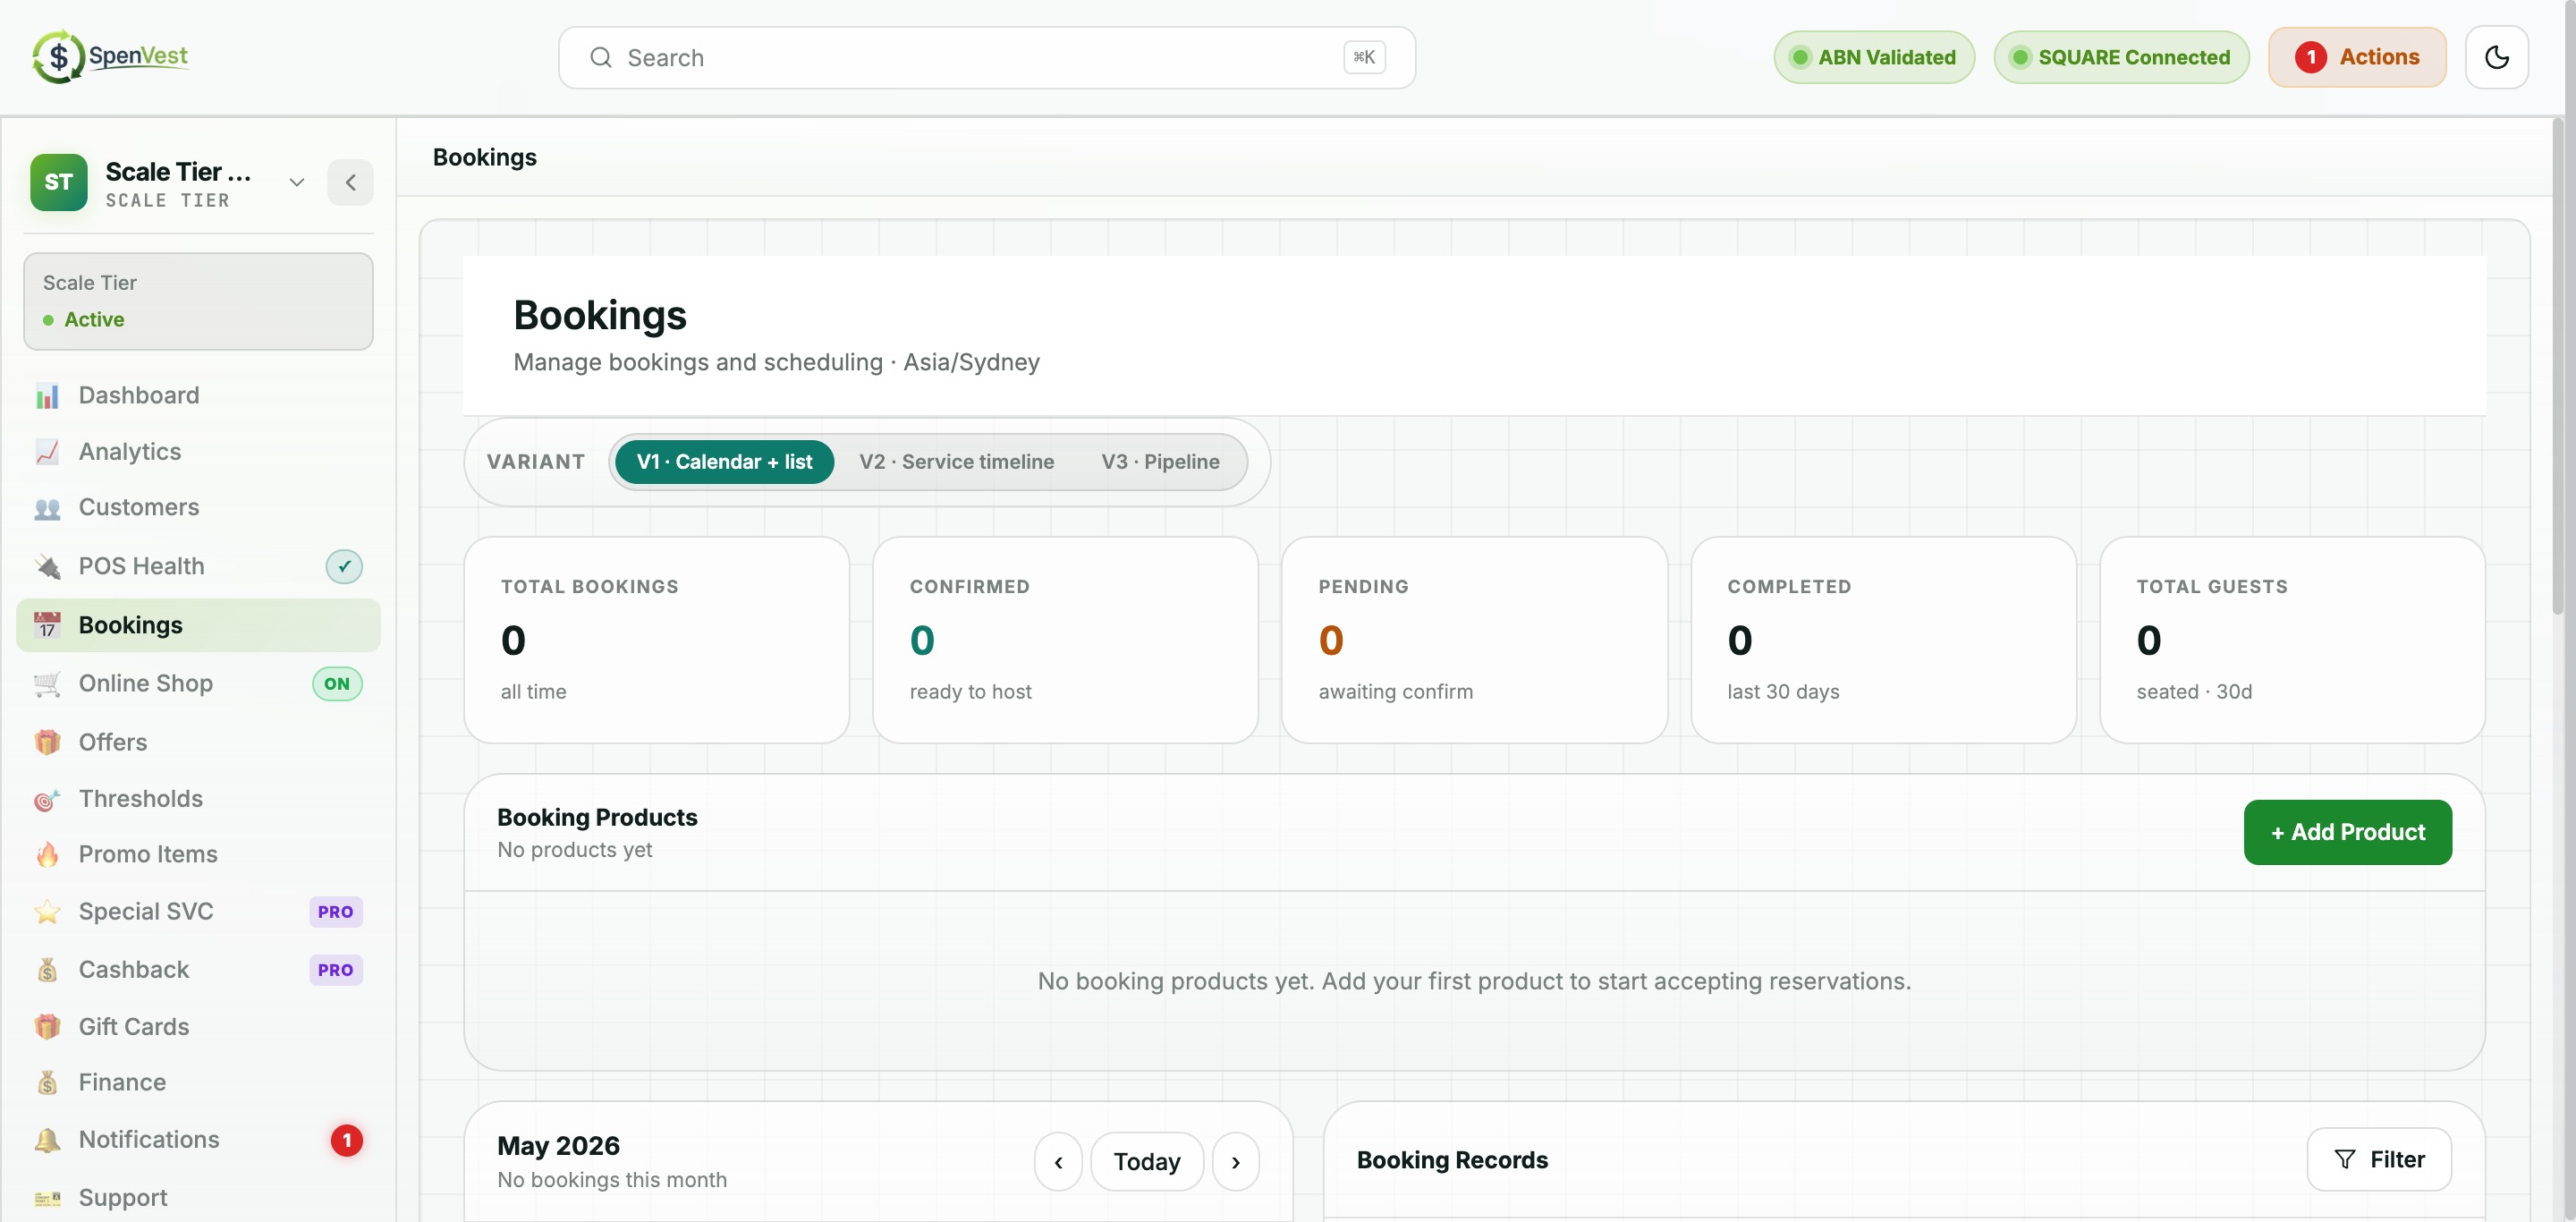
Task: Click the Analytics line chart icon
Action: click(47, 452)
